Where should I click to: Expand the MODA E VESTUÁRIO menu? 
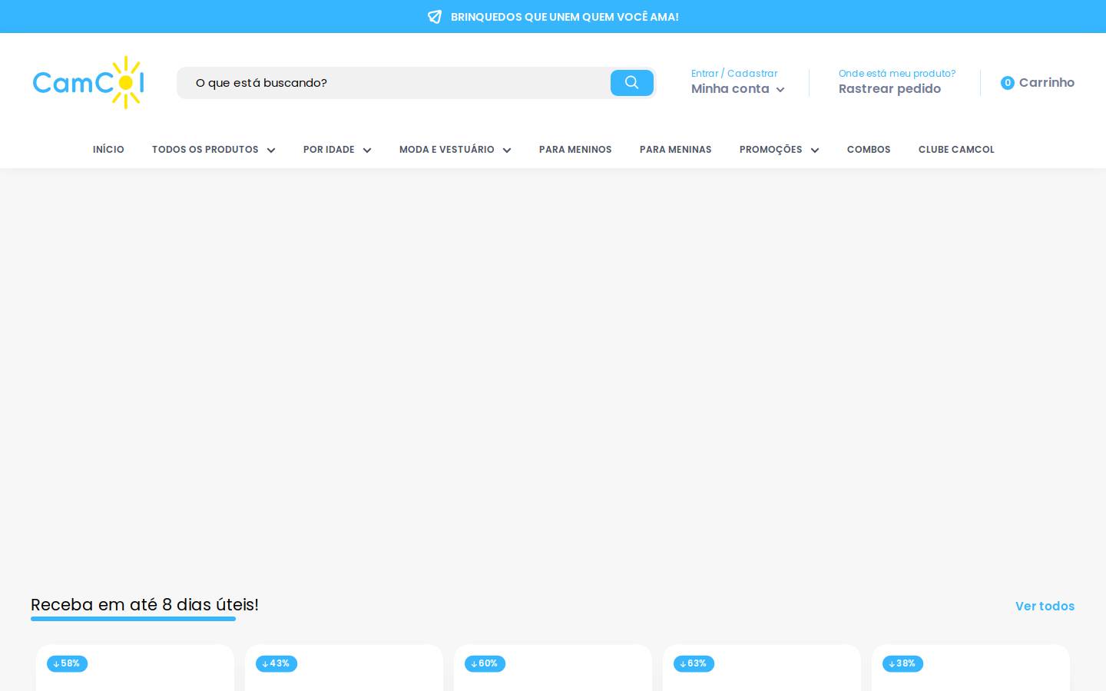coord(455,150)
